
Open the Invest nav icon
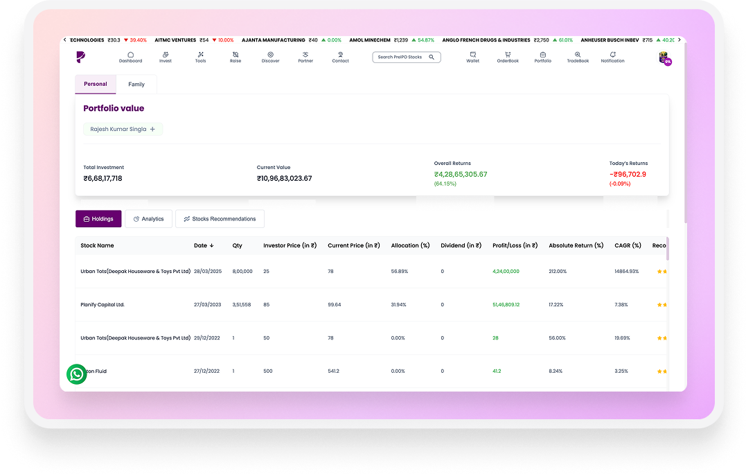pyautogui.click(x=166, y=55)
